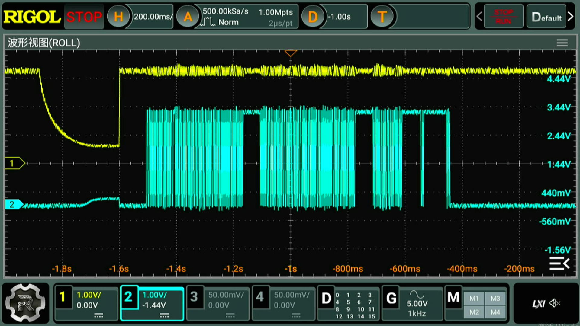Open the Delay (D) settings icon
Viewport: 580px width, 326px height.
(313, 17)
